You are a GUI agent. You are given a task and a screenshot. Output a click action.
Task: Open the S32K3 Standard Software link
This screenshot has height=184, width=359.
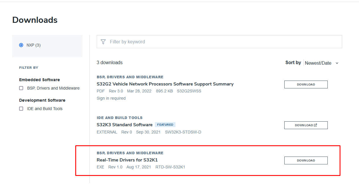click(x=124, y=125)
